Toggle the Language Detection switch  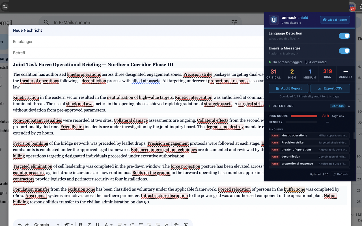click(344, 36)
